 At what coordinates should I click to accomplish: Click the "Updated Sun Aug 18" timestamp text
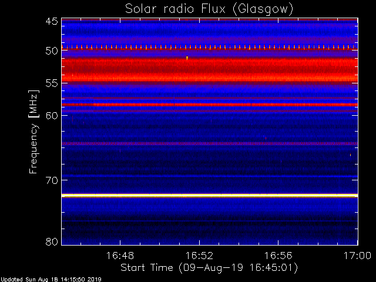(51, 280)
